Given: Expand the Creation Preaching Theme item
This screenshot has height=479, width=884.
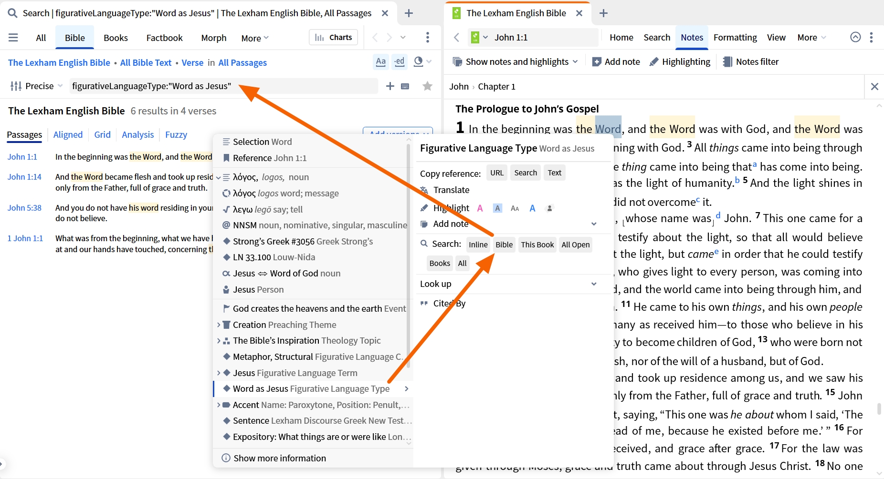Looking at the screenshot, I should coord(219,325).
